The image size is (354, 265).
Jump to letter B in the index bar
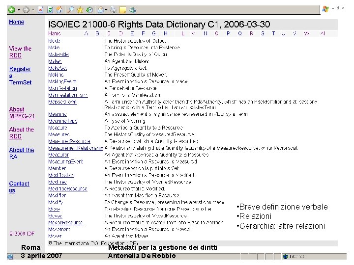pyautogui.click(x=97, y=33)
